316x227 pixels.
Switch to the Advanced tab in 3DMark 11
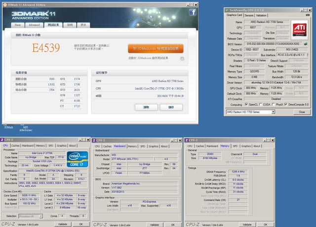[x=34, y=25]
